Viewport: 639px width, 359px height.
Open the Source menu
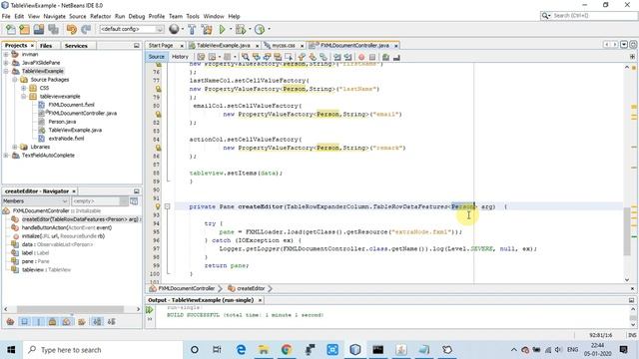[x=78, y=16]
